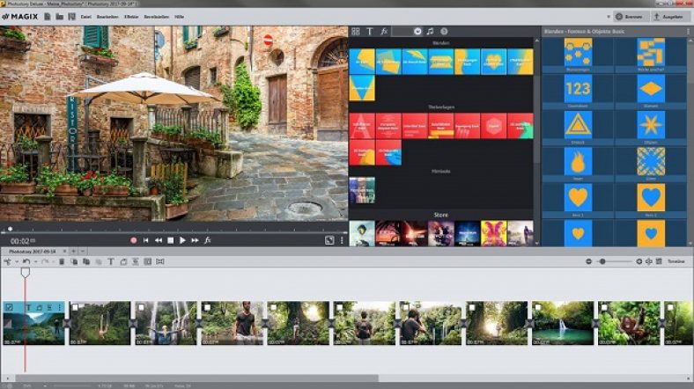Tick the checkbox on the third timeline photo
Viewport: 694px width, 389px height.
[x=141, y=307]
